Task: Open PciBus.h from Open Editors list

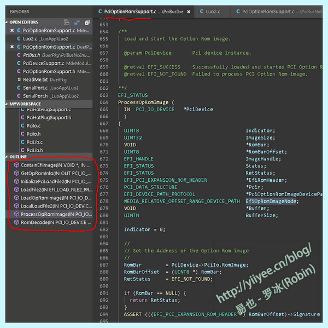Action: click(x=49, y=55)
